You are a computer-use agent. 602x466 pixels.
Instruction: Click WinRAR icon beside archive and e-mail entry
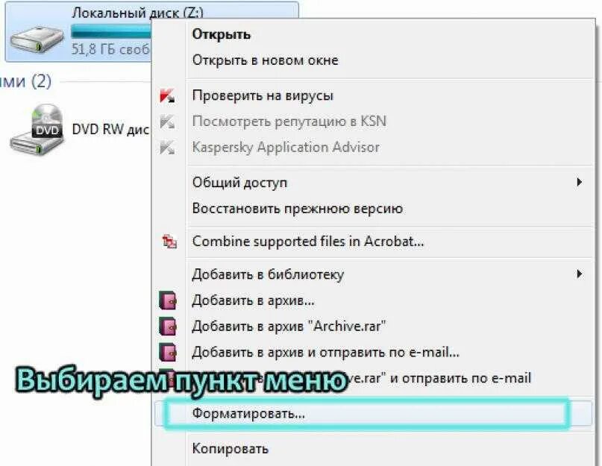point(168,353)
